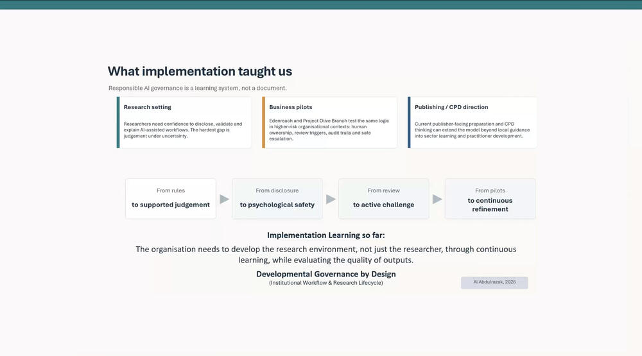Click the 'Al Abdulrazak, 2026' citation tag
This screenshot has height=356, width=642.
(494, 282)
